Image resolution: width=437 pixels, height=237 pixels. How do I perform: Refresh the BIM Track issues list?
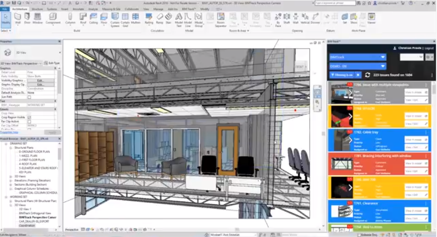pyautogui.click(x=367, y=75)
